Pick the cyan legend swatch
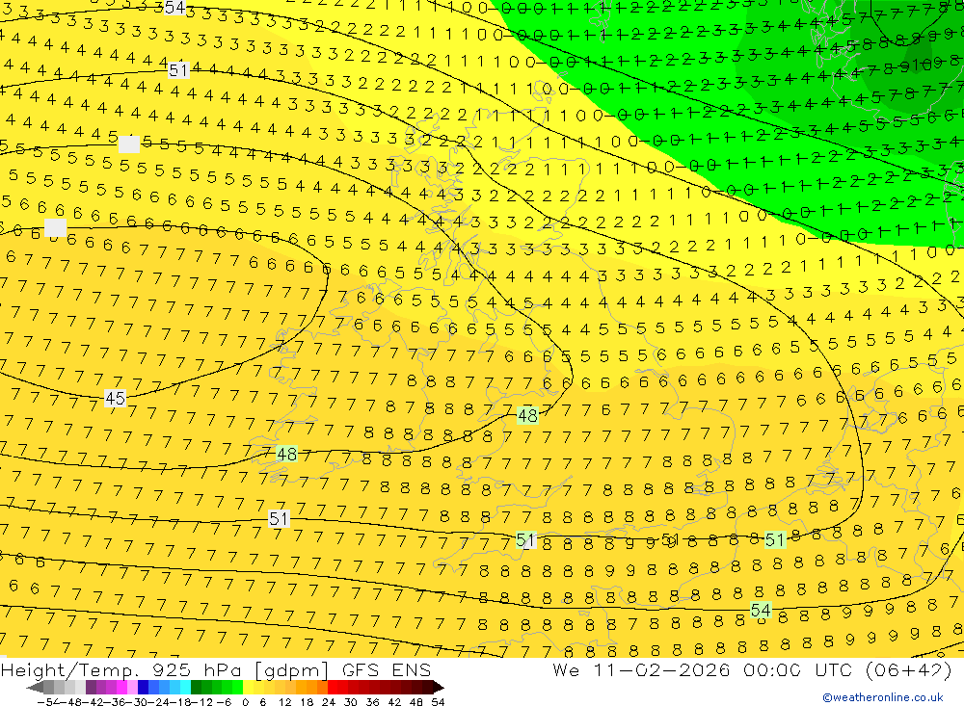 [185, 688]
